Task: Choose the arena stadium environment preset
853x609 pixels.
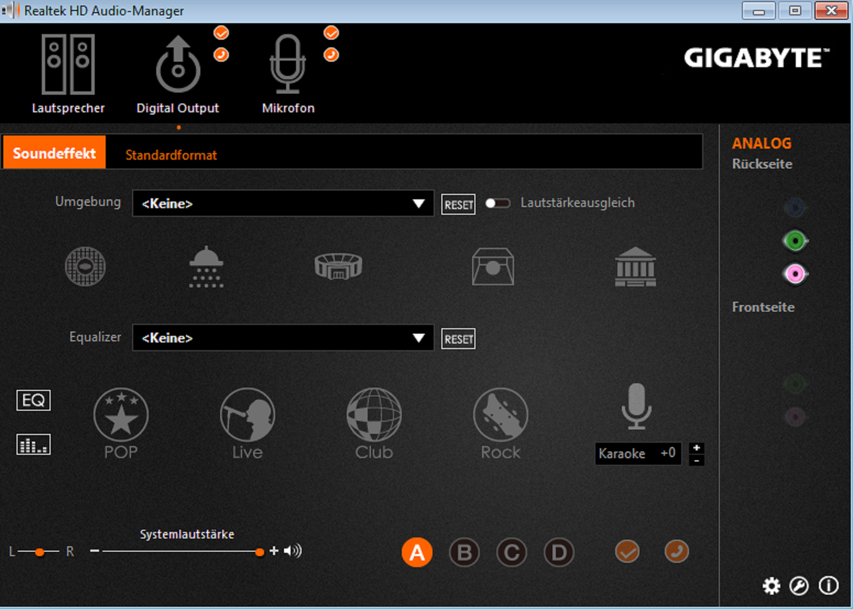Action: tap(338, 267)
